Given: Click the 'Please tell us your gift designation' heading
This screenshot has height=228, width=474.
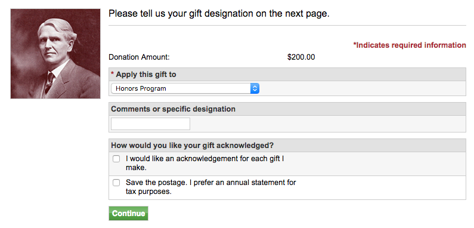Looking at the screenshot, I should (219, 14).
